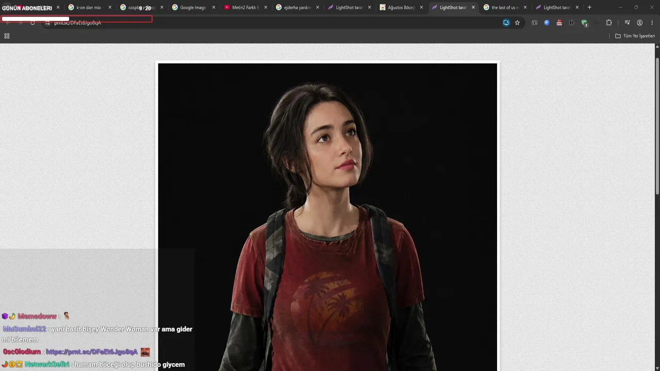The width and height of the screenshot is (660, 371).
Task: Reload the current prnt.sc page
Action: pos(32,23)
